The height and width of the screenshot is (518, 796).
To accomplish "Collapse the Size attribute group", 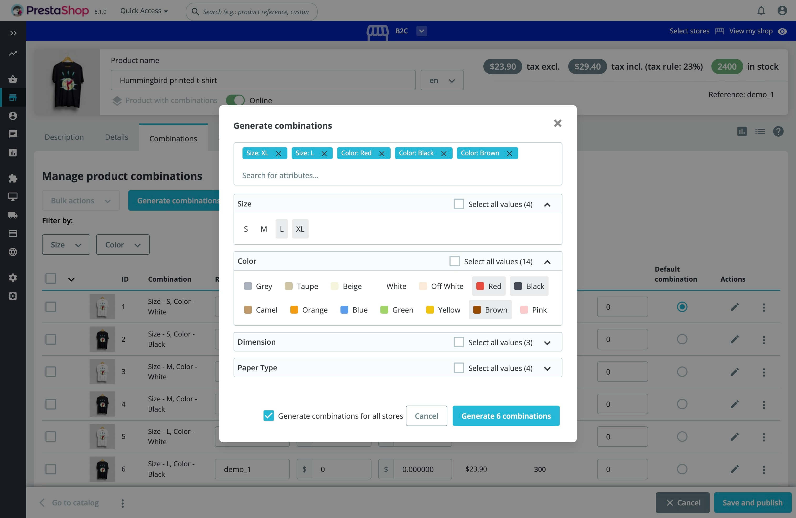I will tap(547, 205).
